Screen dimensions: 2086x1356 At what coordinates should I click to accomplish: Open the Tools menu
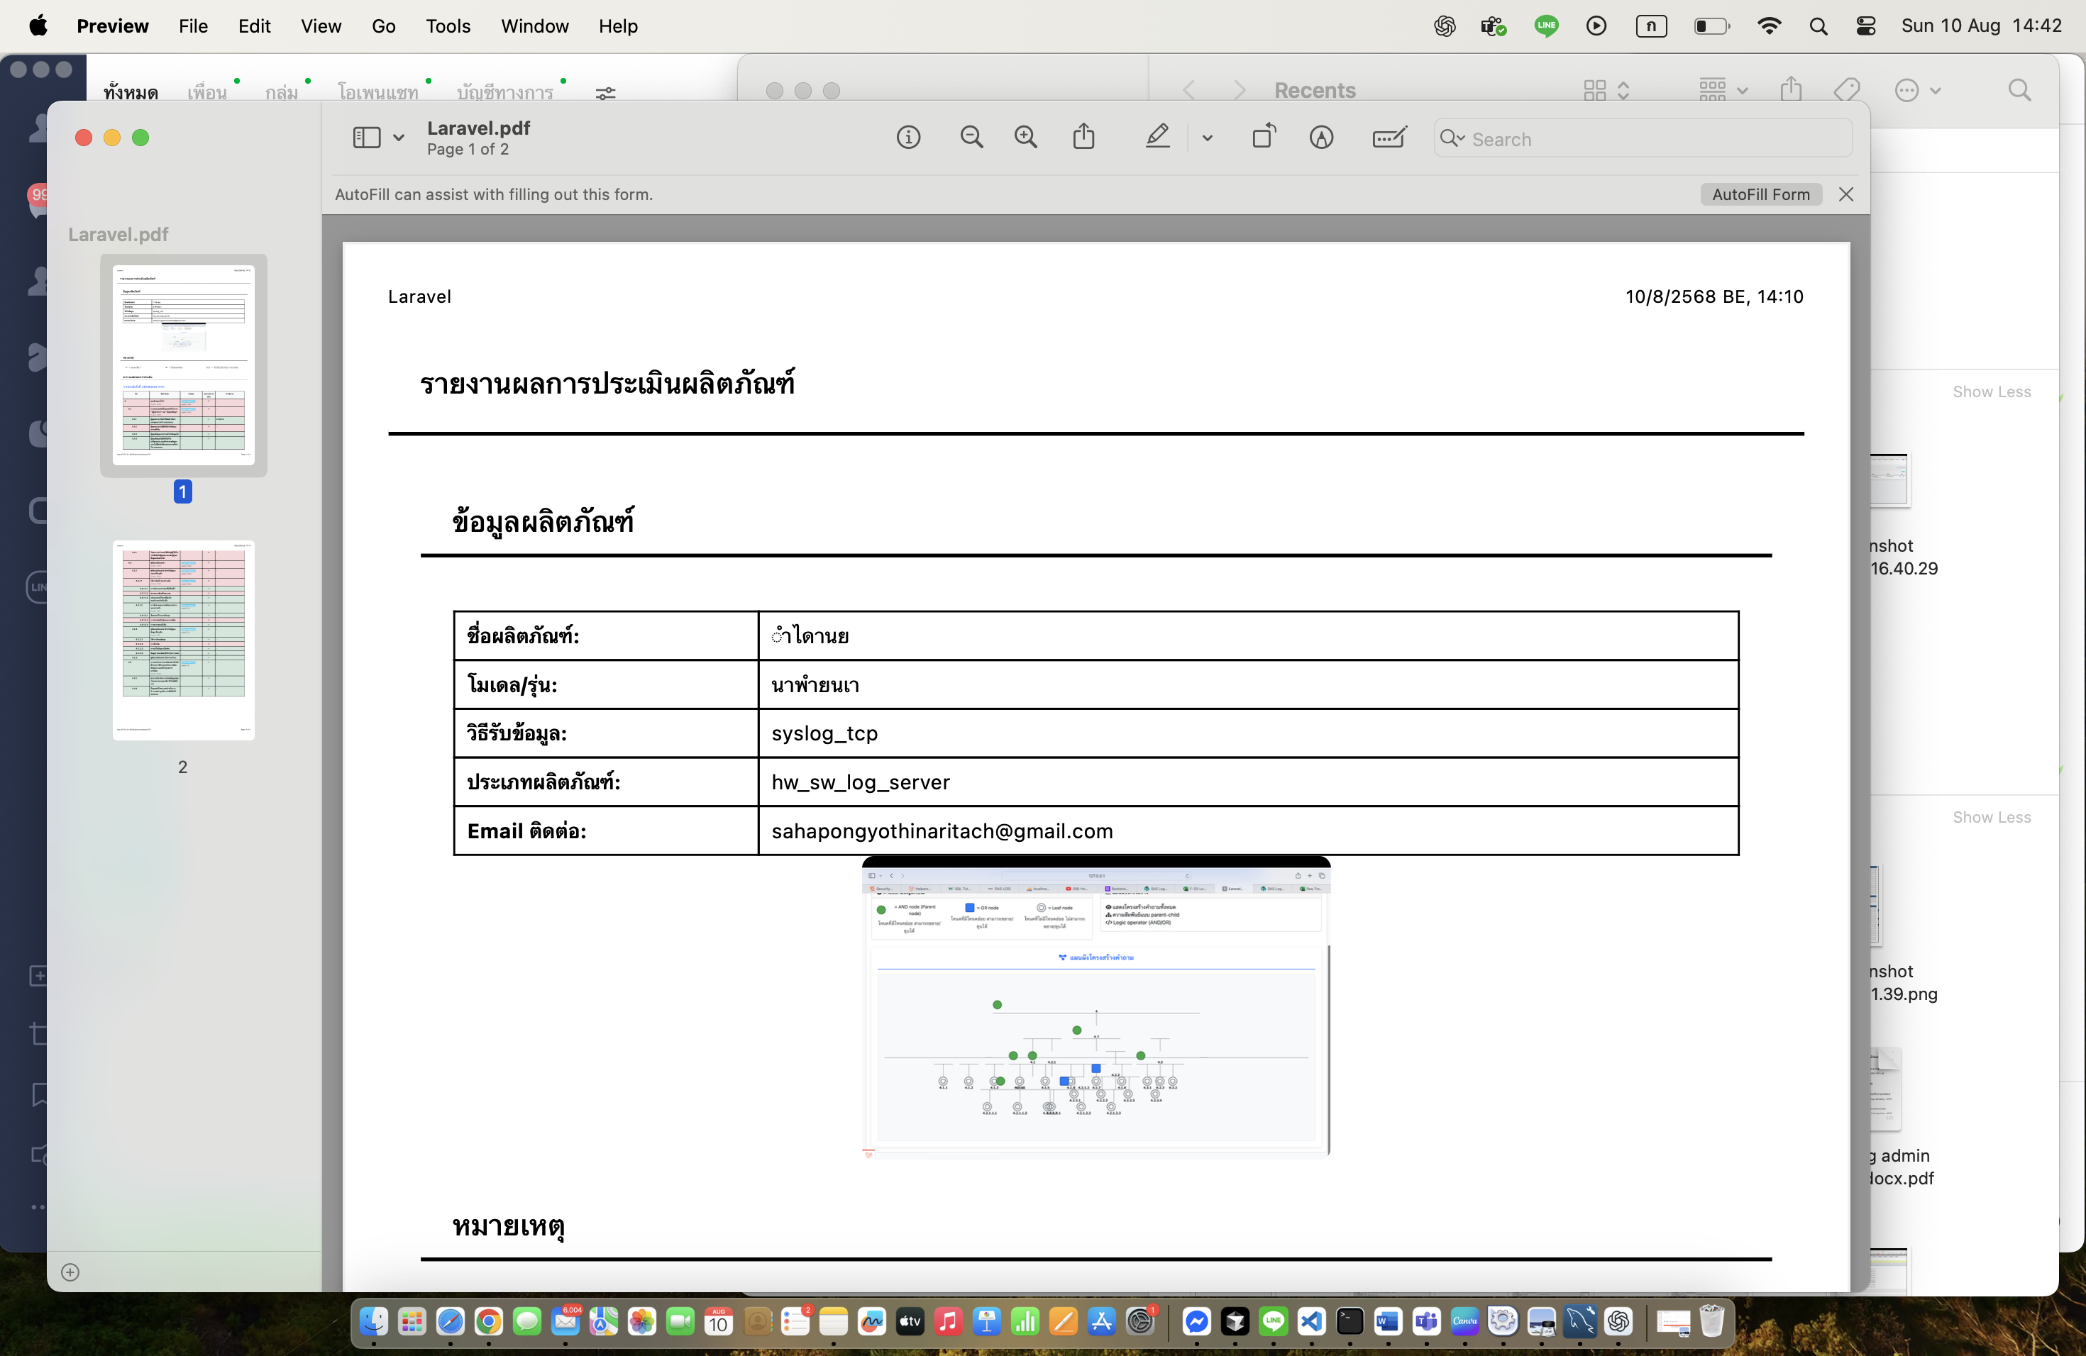tap(448, 26)
